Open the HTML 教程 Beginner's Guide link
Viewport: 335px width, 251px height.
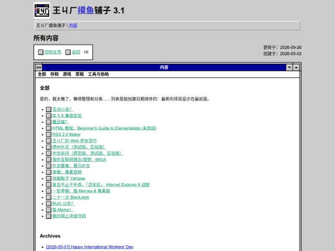pyautogui.click(x=104, y=128)
